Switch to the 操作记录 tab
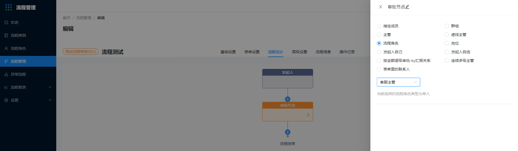The height and width of the screenshot is (151, 518). [x=347, y=52]
